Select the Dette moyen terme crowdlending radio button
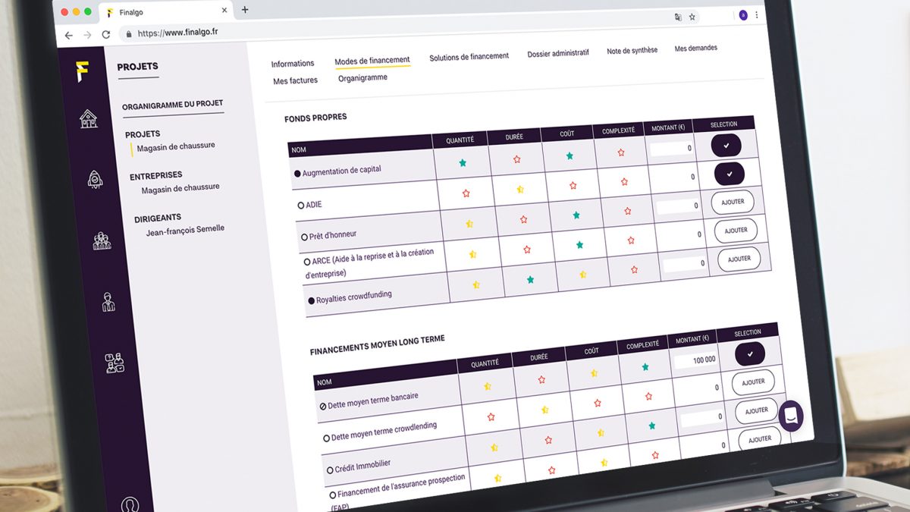The width and height of the screenshot is (910, 512). (x=327, y=438)
